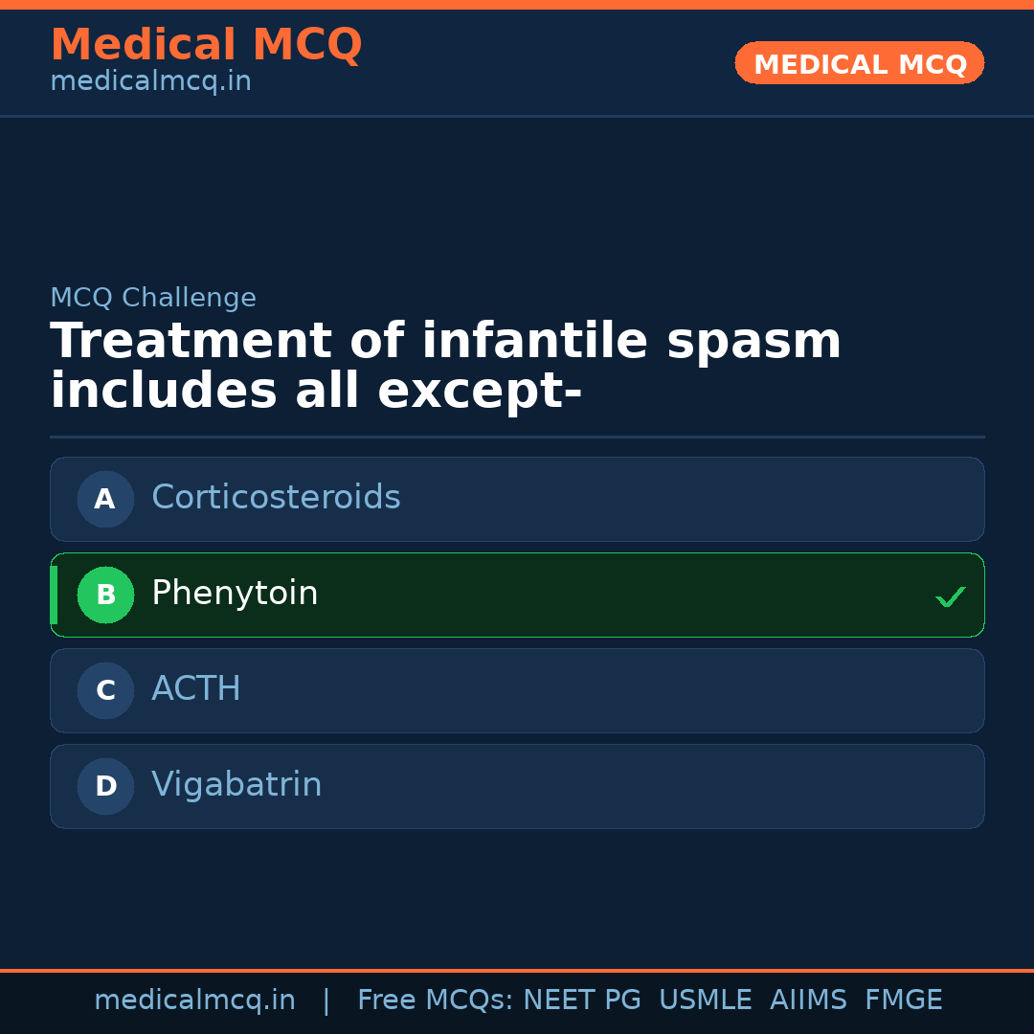The width and height of the screenshot is (1034, 1034).
Task: Click the orange MEDICAL MCQ pill badge
Action: pos(859,63)
